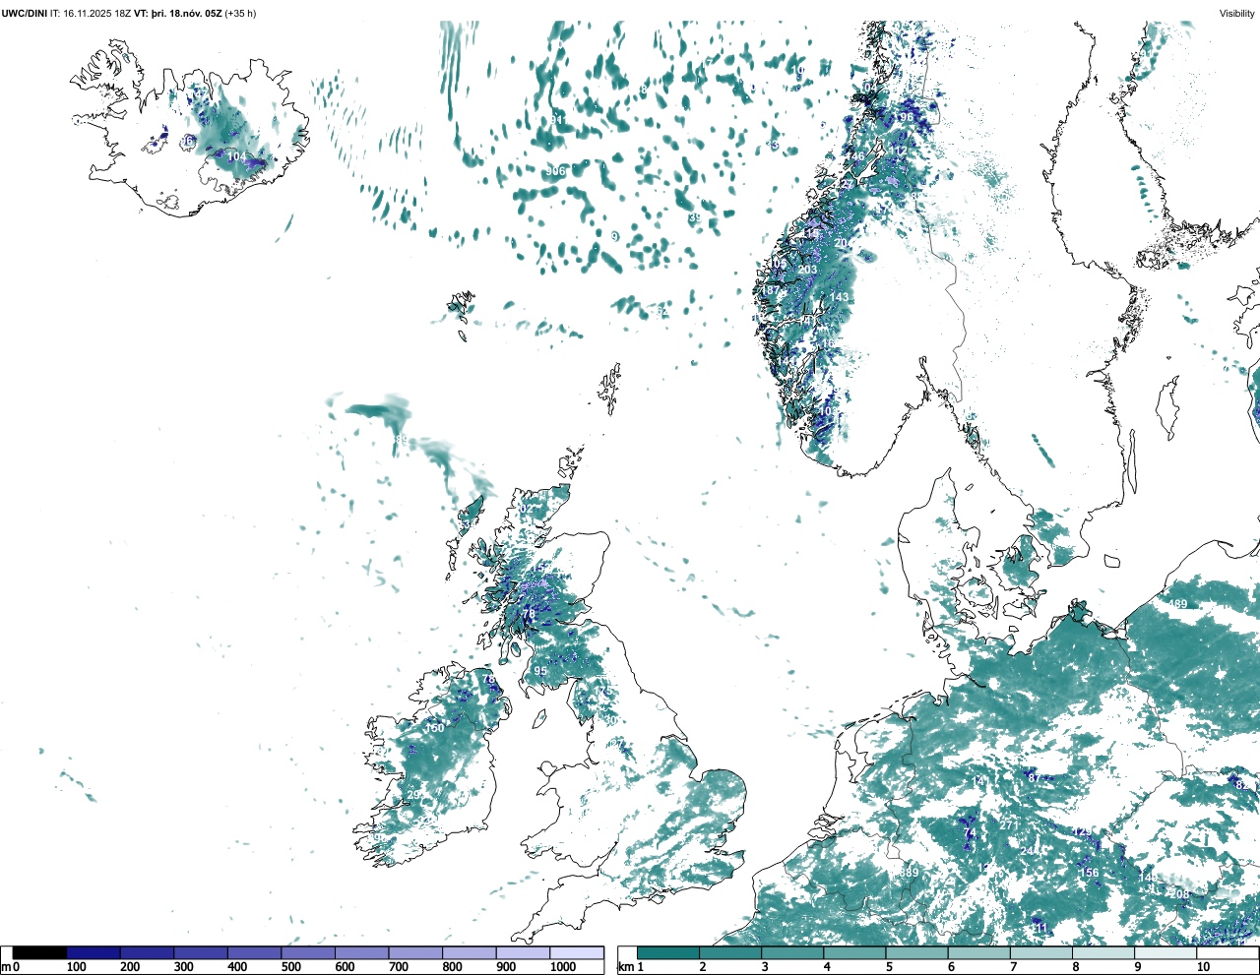Click the initial time '16.11.2025 18Z' text

(98, 14)
